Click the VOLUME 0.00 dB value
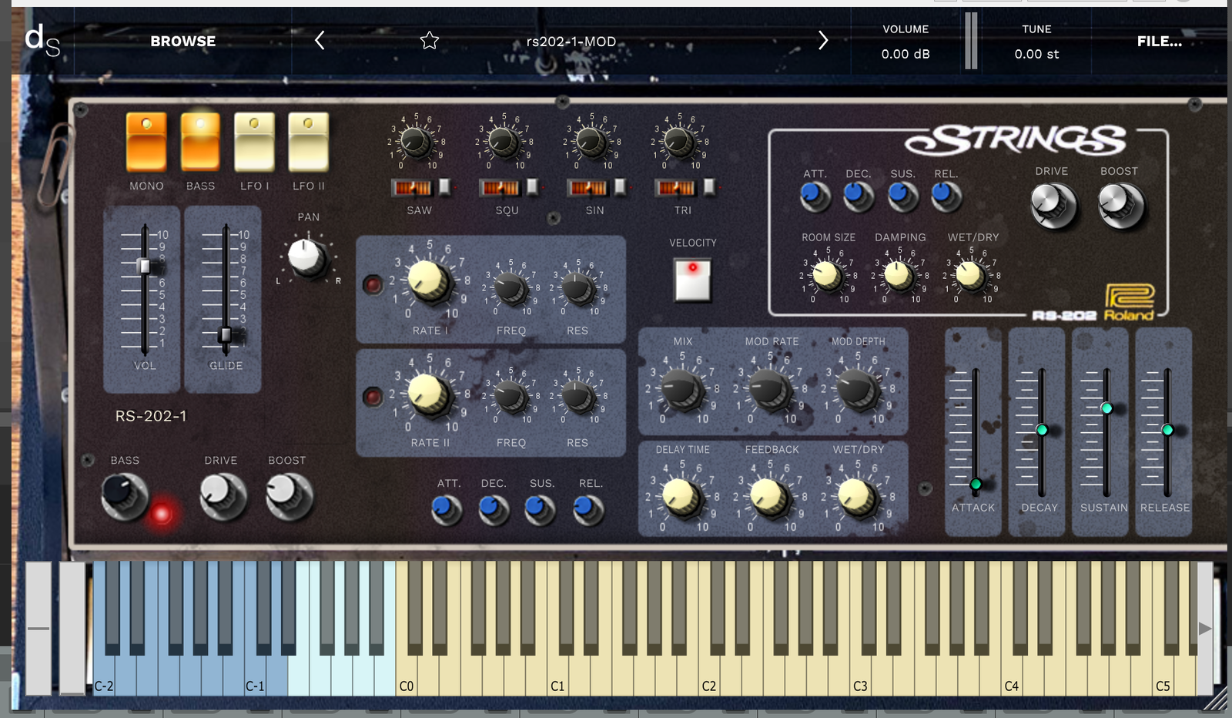Screen dimensions: 1232x718 click(905, 54)
